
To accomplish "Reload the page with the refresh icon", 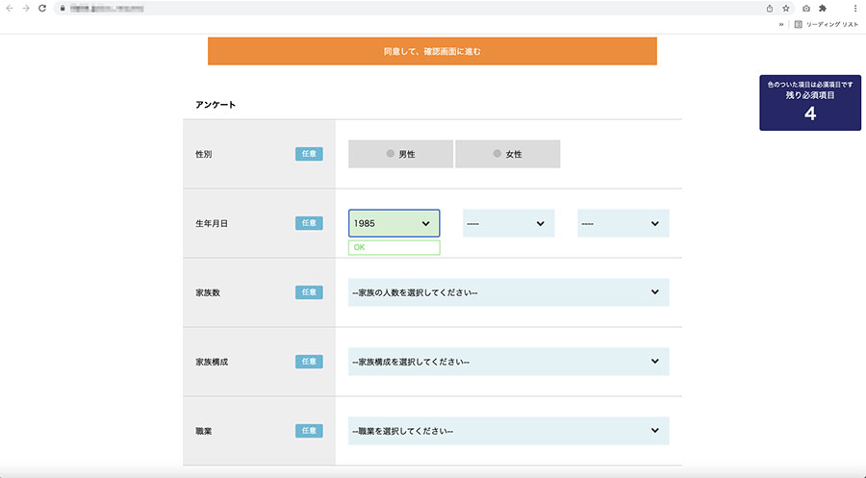I will 42,8.
